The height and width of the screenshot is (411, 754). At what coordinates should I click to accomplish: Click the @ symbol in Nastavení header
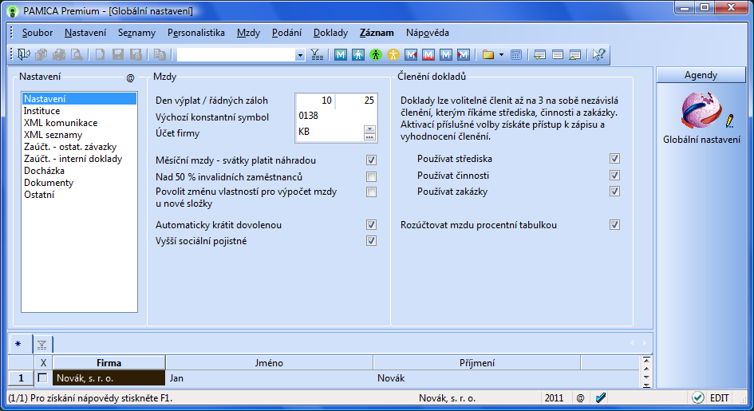(x=130, y=78)
